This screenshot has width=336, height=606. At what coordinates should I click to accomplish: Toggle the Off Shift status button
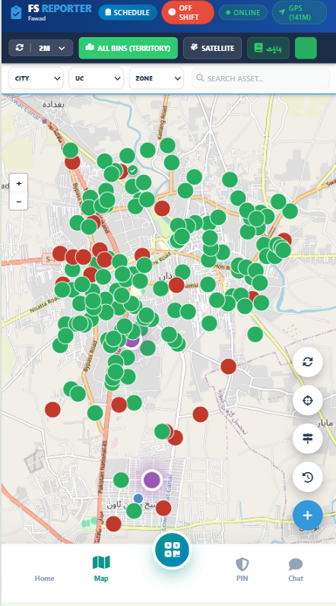[x=188, y=12]
